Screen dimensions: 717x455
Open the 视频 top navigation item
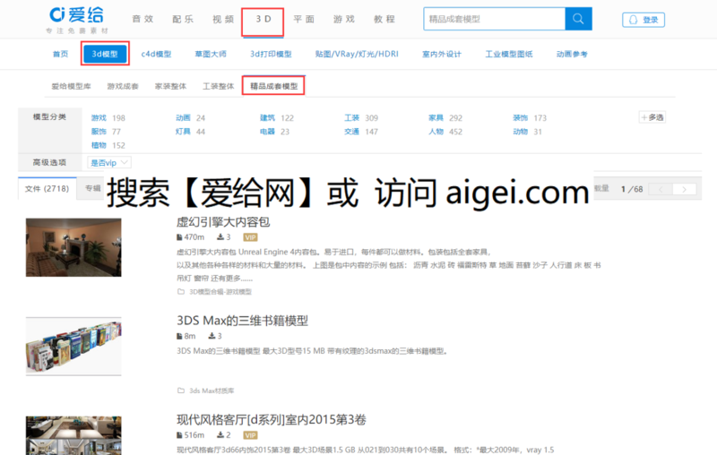[x=223, y=19]
